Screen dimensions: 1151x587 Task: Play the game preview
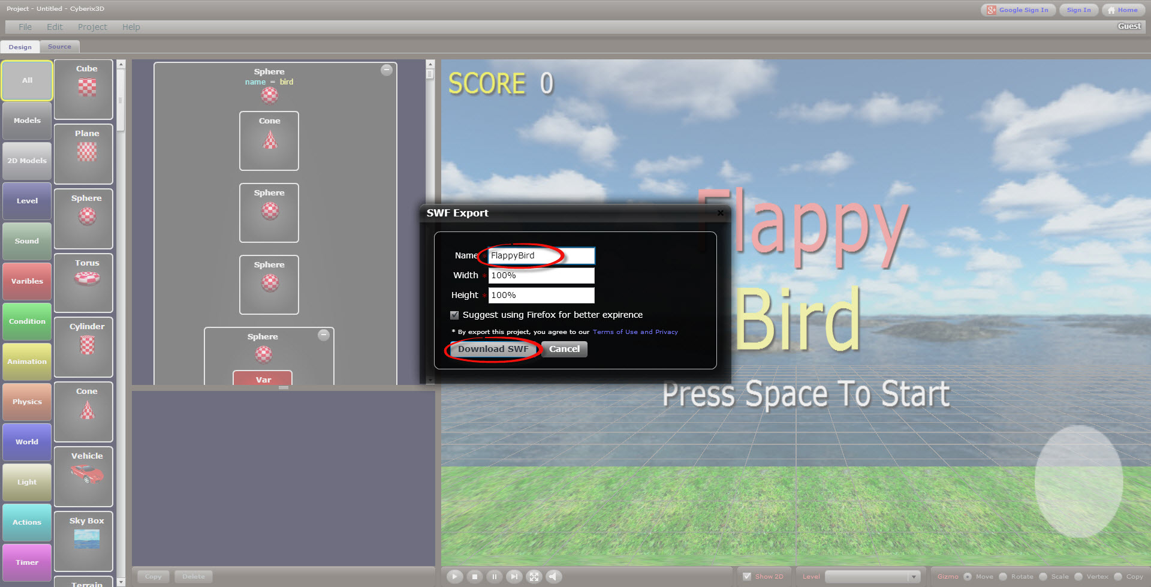pyautogui.click(x=455, y=577)
